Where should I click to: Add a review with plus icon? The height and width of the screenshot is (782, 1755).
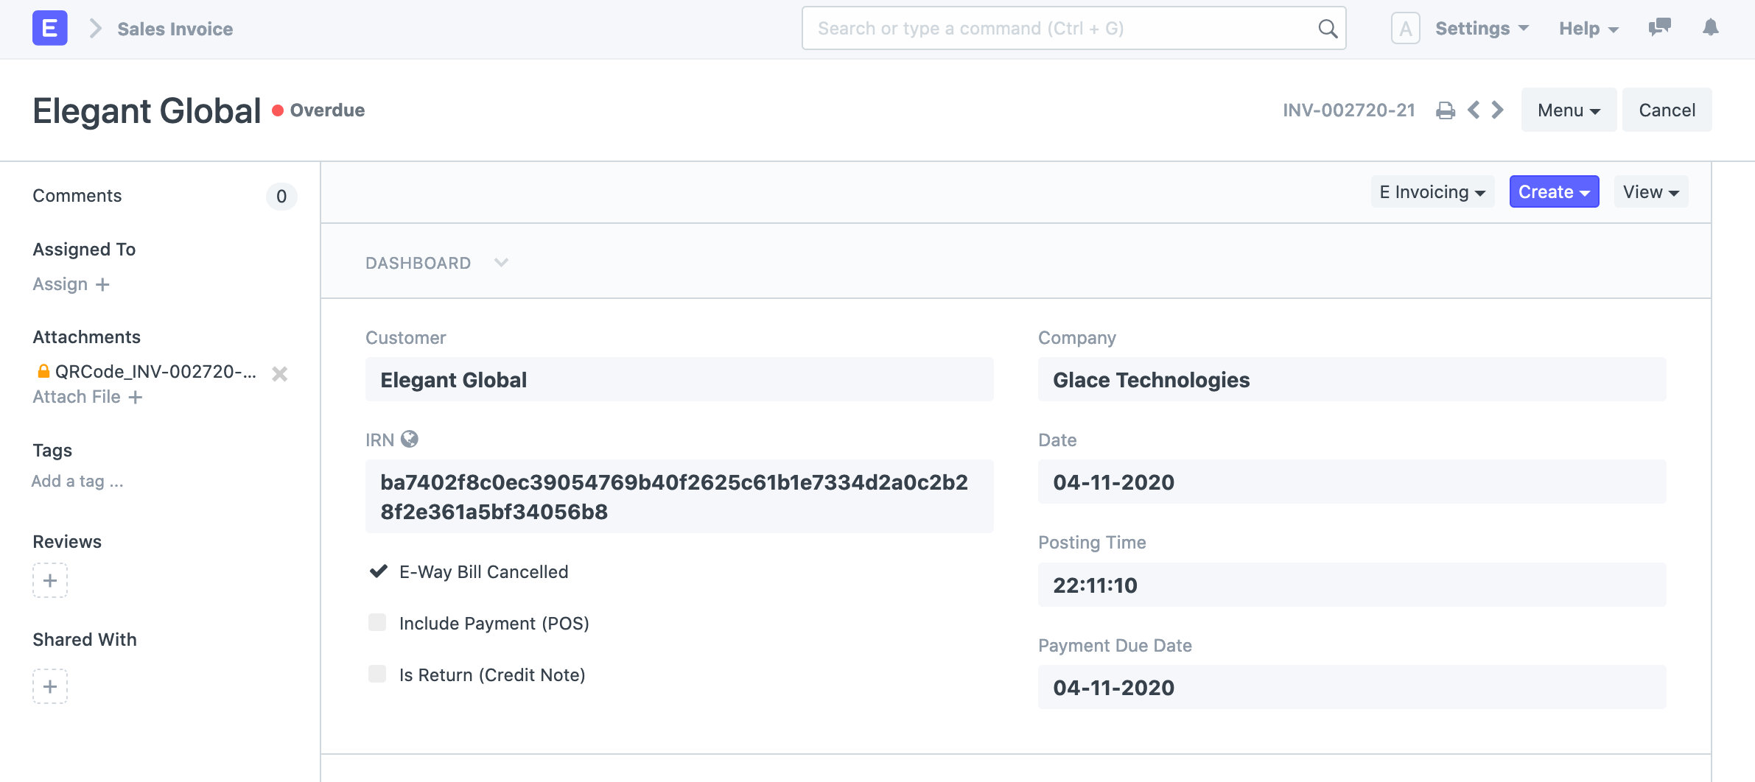tap(50, 580)
